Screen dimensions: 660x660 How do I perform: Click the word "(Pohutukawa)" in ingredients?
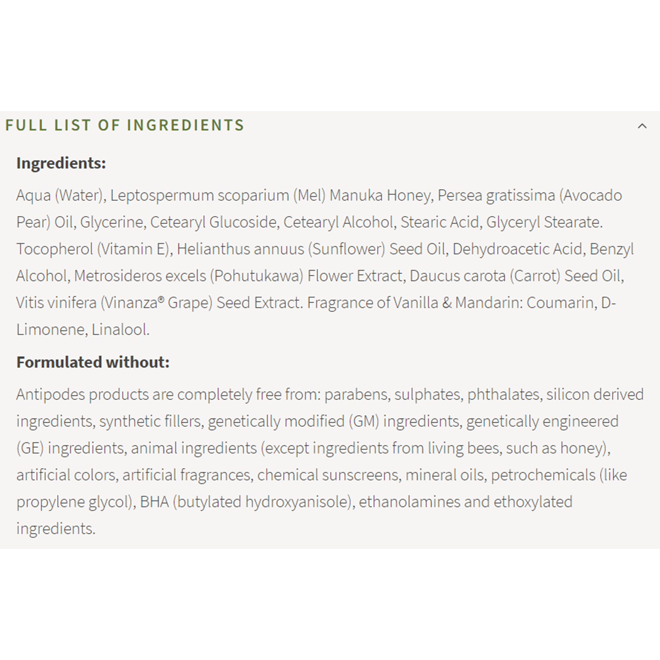coord(256,276)
